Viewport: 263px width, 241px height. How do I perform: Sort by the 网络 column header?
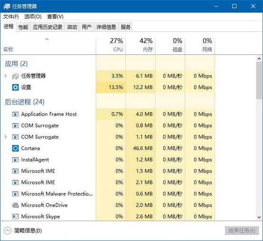click(x=200, y=45)
